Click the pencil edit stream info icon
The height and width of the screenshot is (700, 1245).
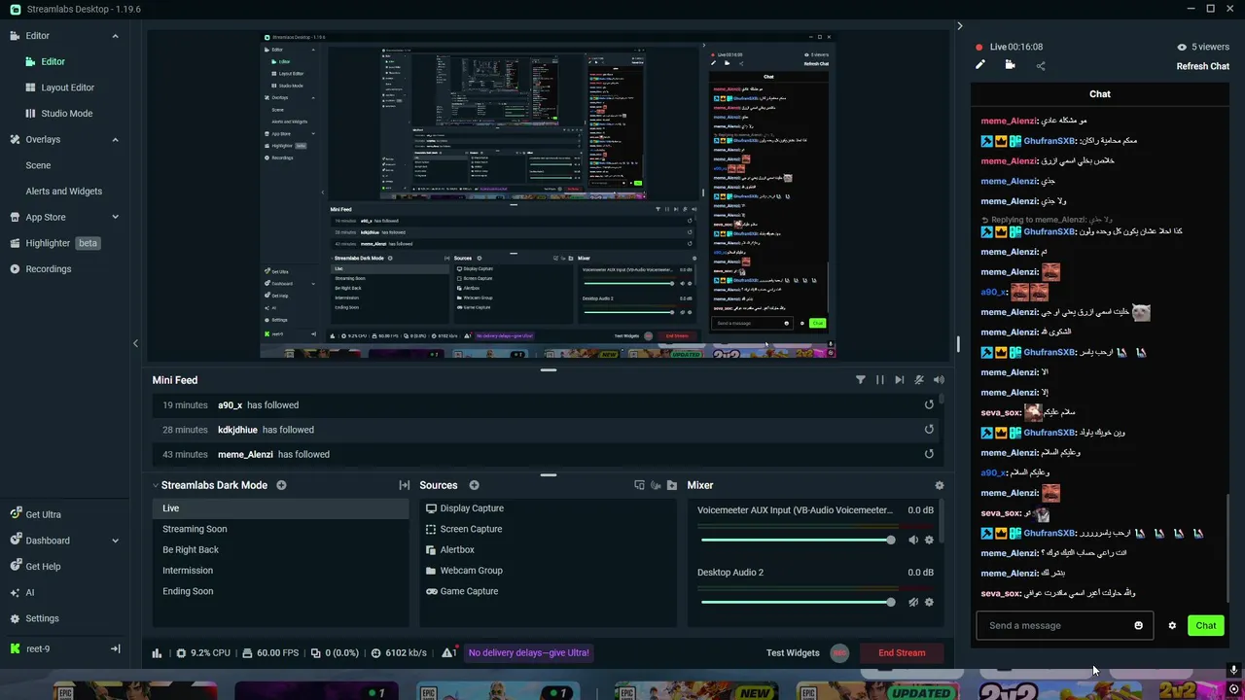[980, 65]
